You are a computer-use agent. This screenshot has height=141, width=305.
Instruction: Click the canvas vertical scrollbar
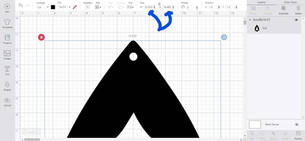pos(245,22)
